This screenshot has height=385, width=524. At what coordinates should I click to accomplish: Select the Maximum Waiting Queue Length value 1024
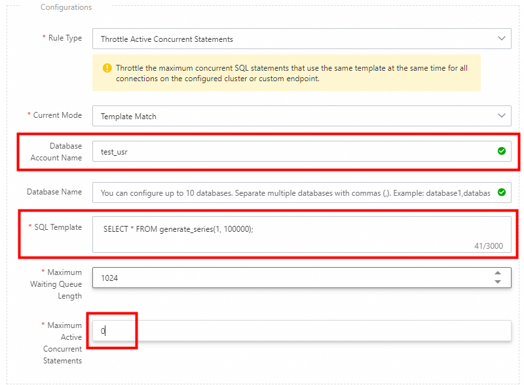pos(110,278)
